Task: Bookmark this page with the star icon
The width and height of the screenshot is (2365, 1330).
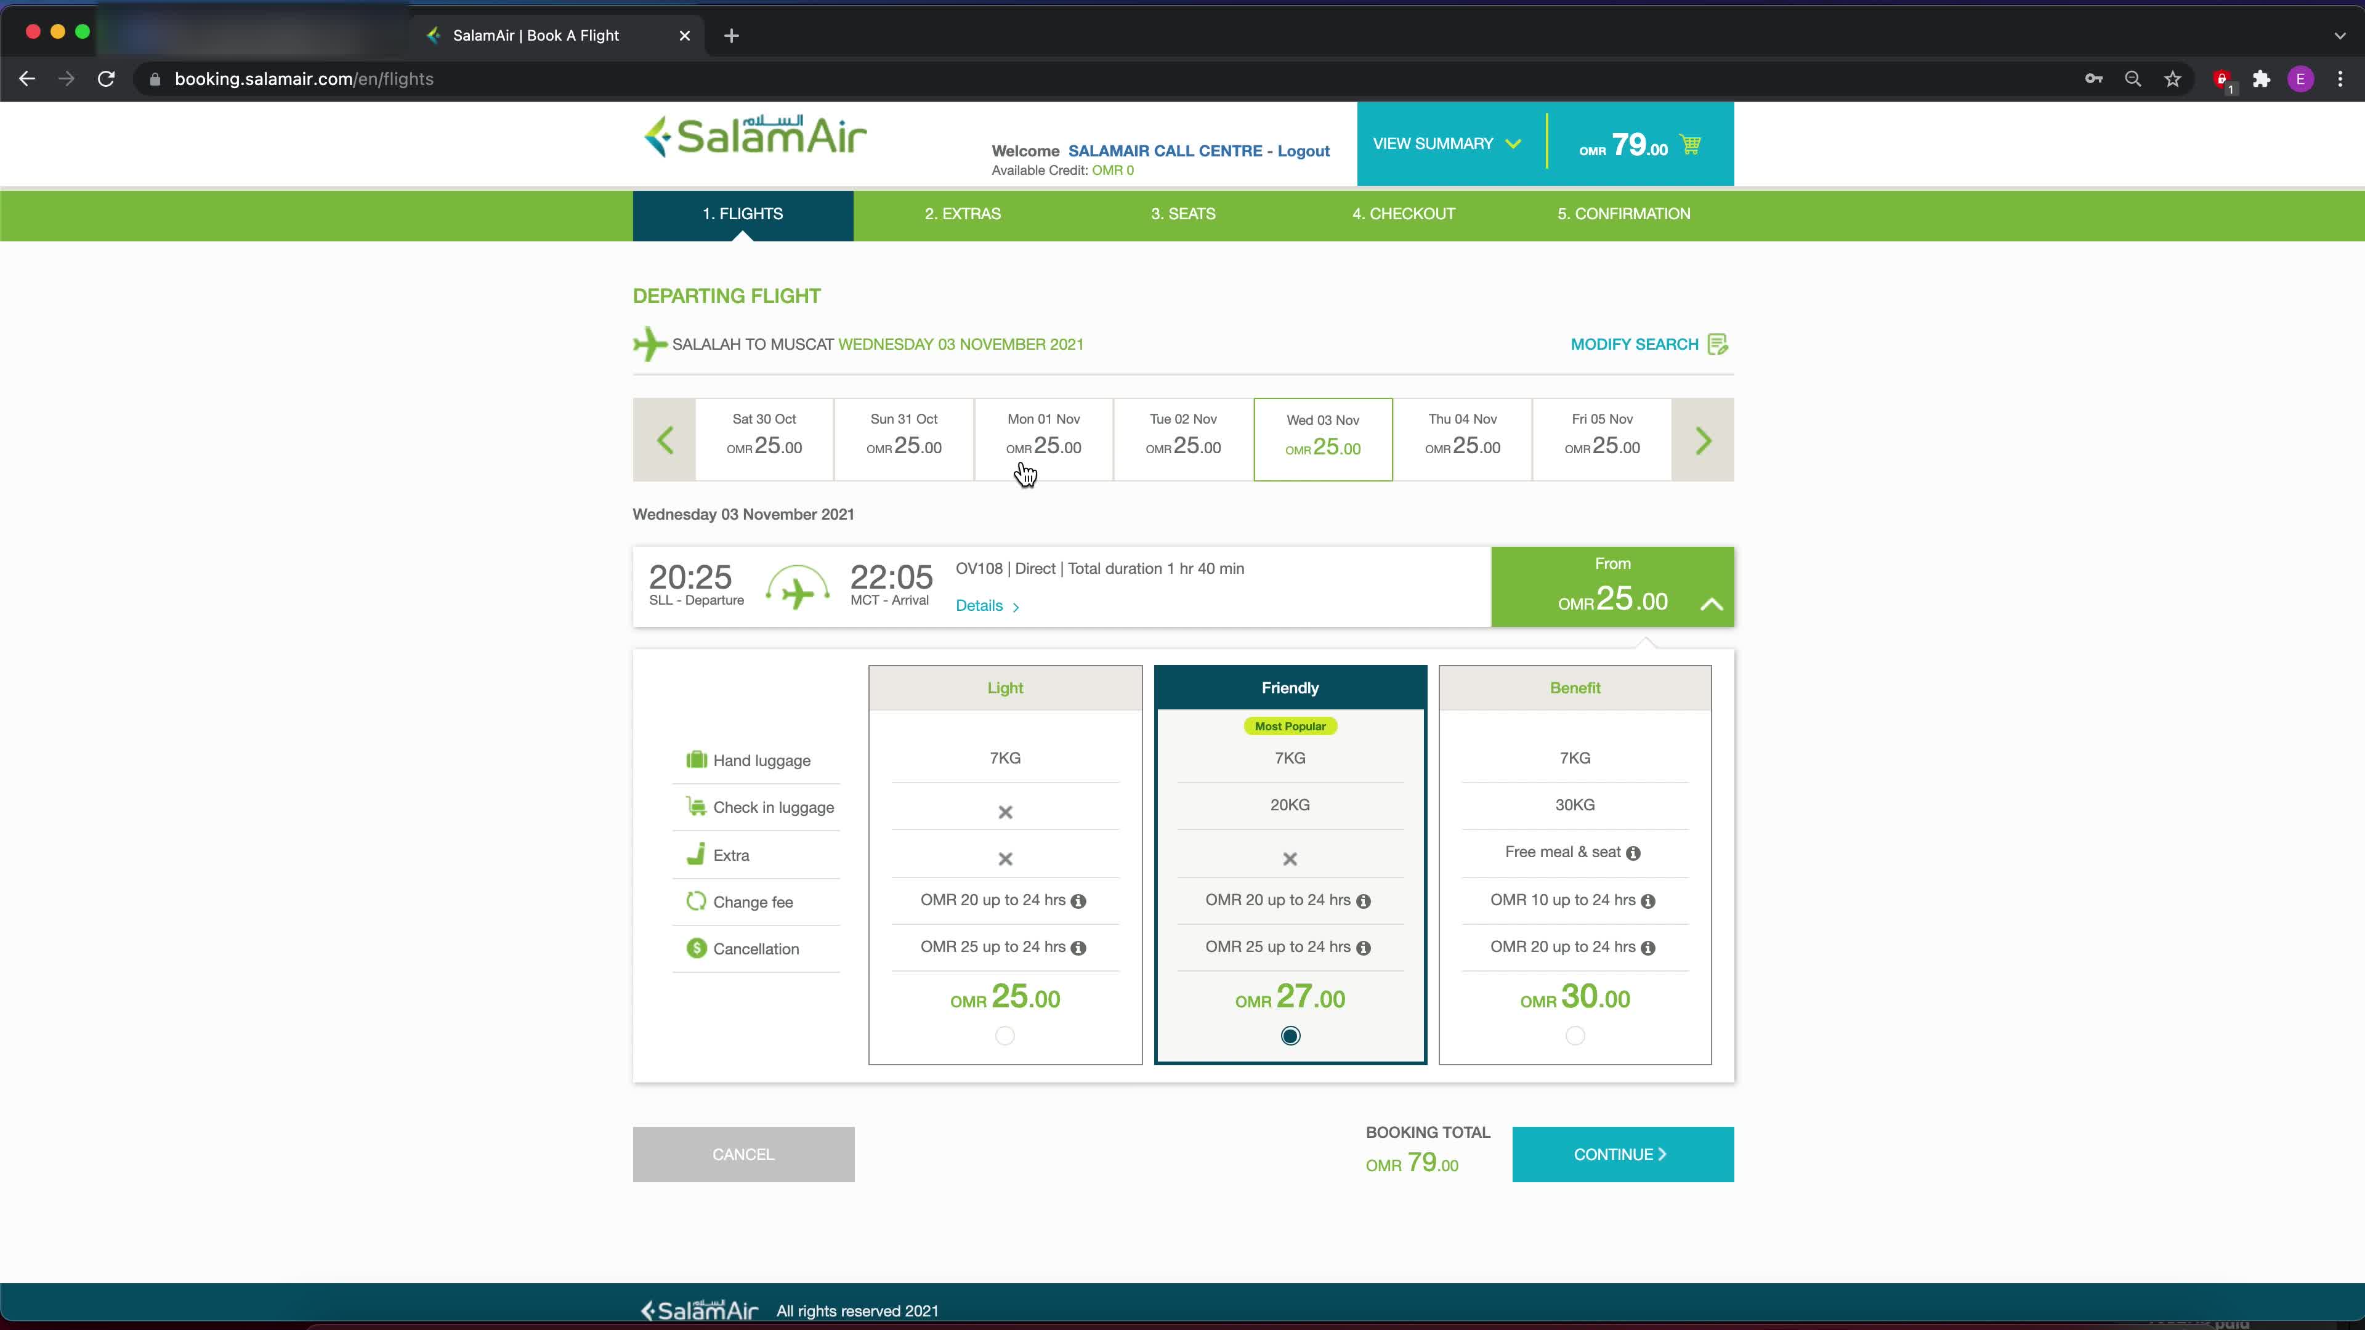Action: tap(2172, 79)
